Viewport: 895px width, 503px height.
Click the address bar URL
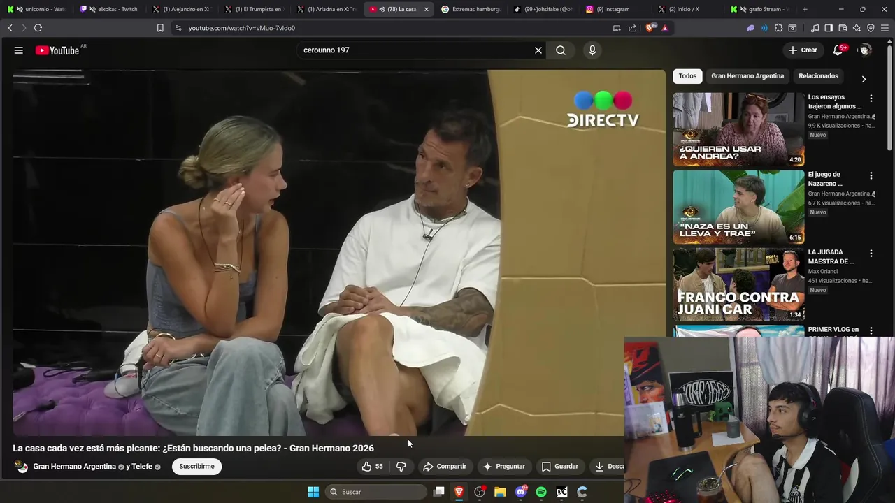click(242, 28)
